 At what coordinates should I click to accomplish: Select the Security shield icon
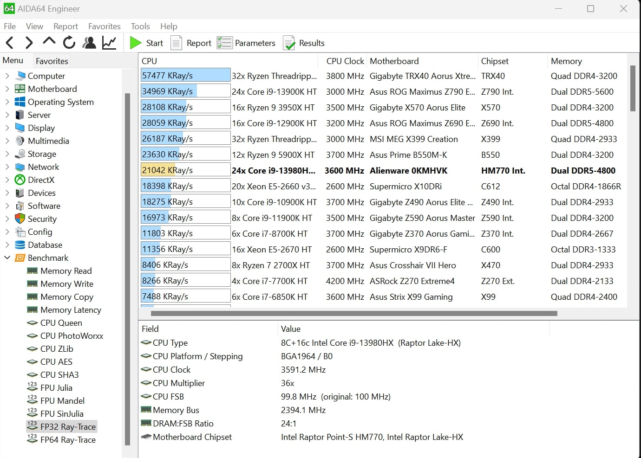tap(20, 219)
